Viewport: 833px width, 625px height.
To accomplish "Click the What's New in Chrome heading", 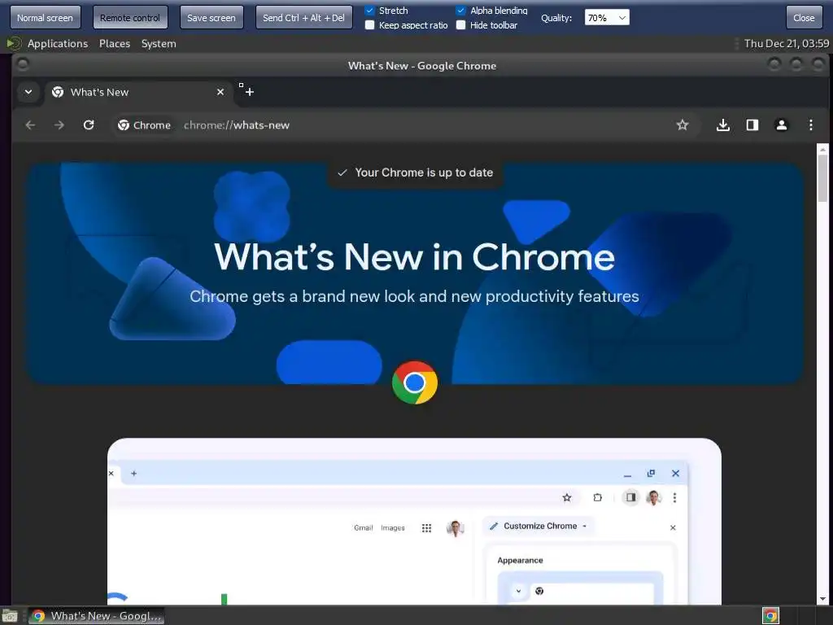I will (x=414, y=257).
